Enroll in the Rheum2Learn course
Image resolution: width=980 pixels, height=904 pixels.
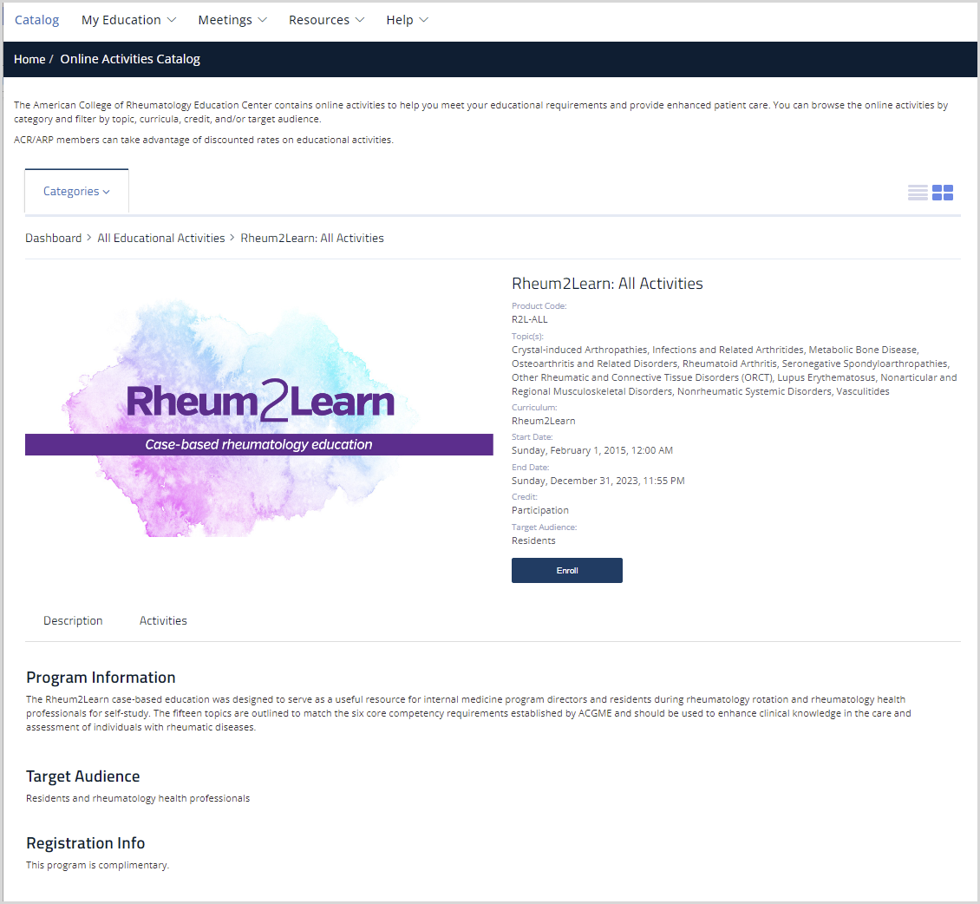click(x=567, y=570)
